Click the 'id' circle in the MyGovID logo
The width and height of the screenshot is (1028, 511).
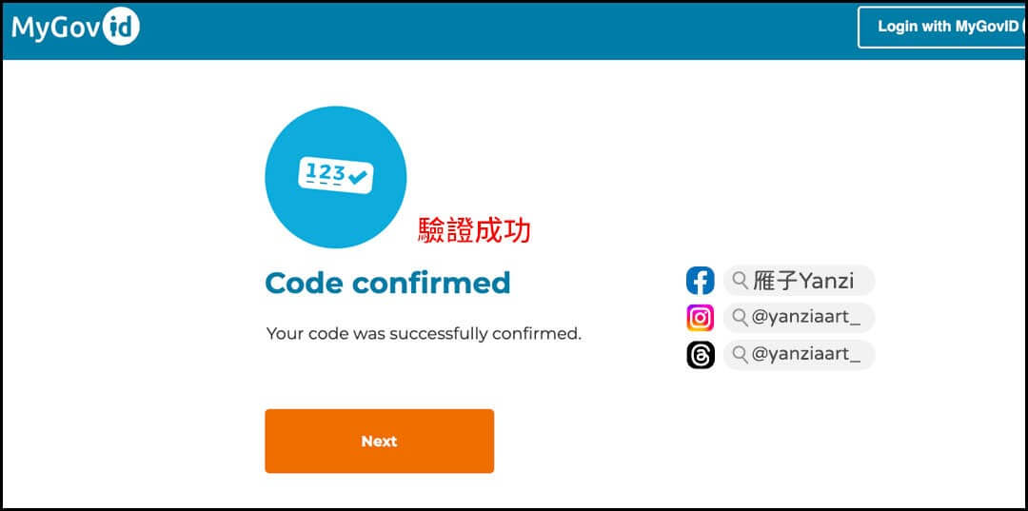pyautogui.click(x=121, y=27)
